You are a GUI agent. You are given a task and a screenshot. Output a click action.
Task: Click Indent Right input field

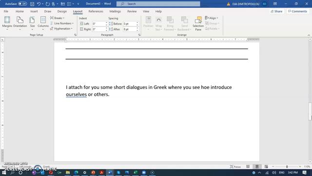tap(98, 29)
